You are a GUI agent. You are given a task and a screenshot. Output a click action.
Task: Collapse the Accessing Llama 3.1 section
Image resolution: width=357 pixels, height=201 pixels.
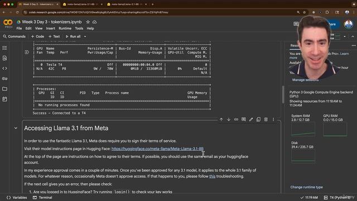click(16, 128)
